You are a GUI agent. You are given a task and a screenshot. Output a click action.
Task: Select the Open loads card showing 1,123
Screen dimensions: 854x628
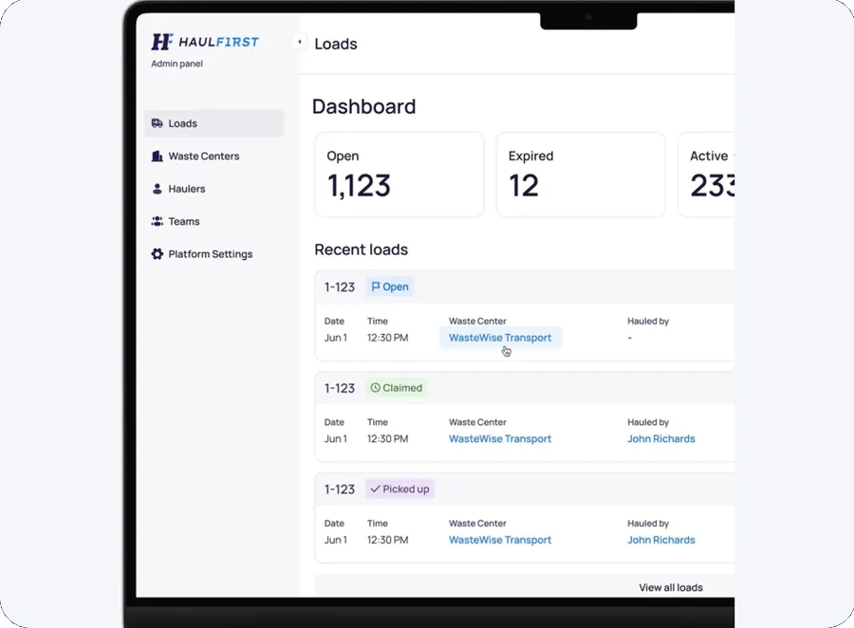399,175
